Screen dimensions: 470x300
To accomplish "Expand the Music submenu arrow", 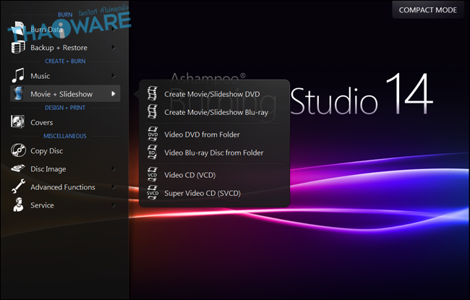I will [114, 75].
